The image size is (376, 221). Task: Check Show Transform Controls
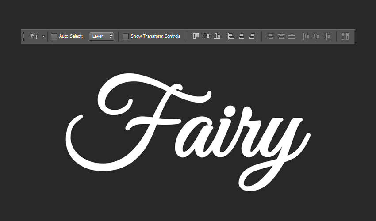pos(126,36)
